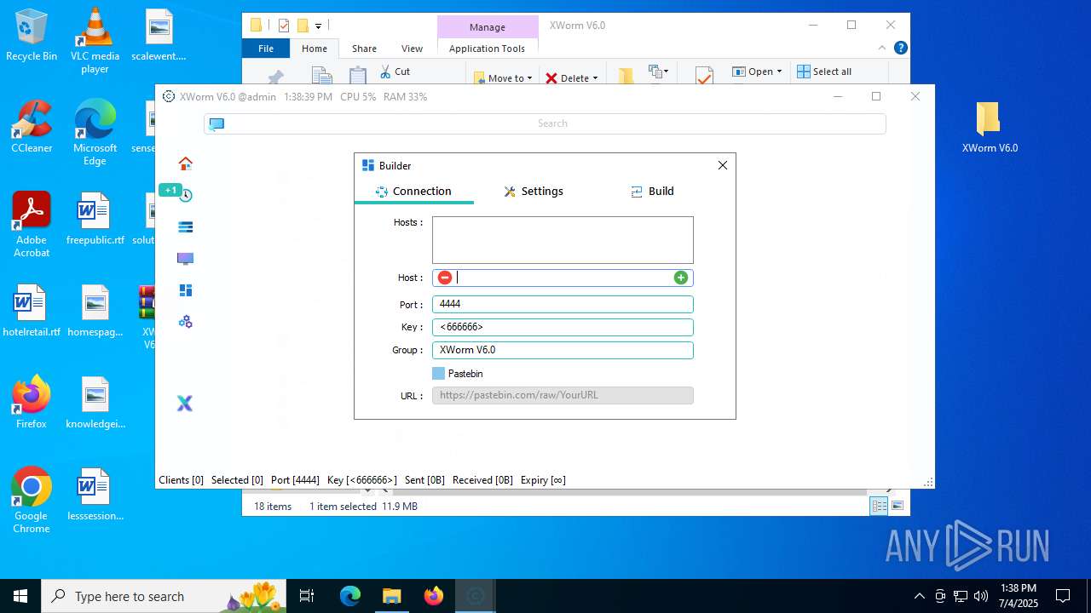The height and width of the screenshot is (613, 1091).
Task: Open Firefox desktop shortcut
Action: (x=32, y=402)
